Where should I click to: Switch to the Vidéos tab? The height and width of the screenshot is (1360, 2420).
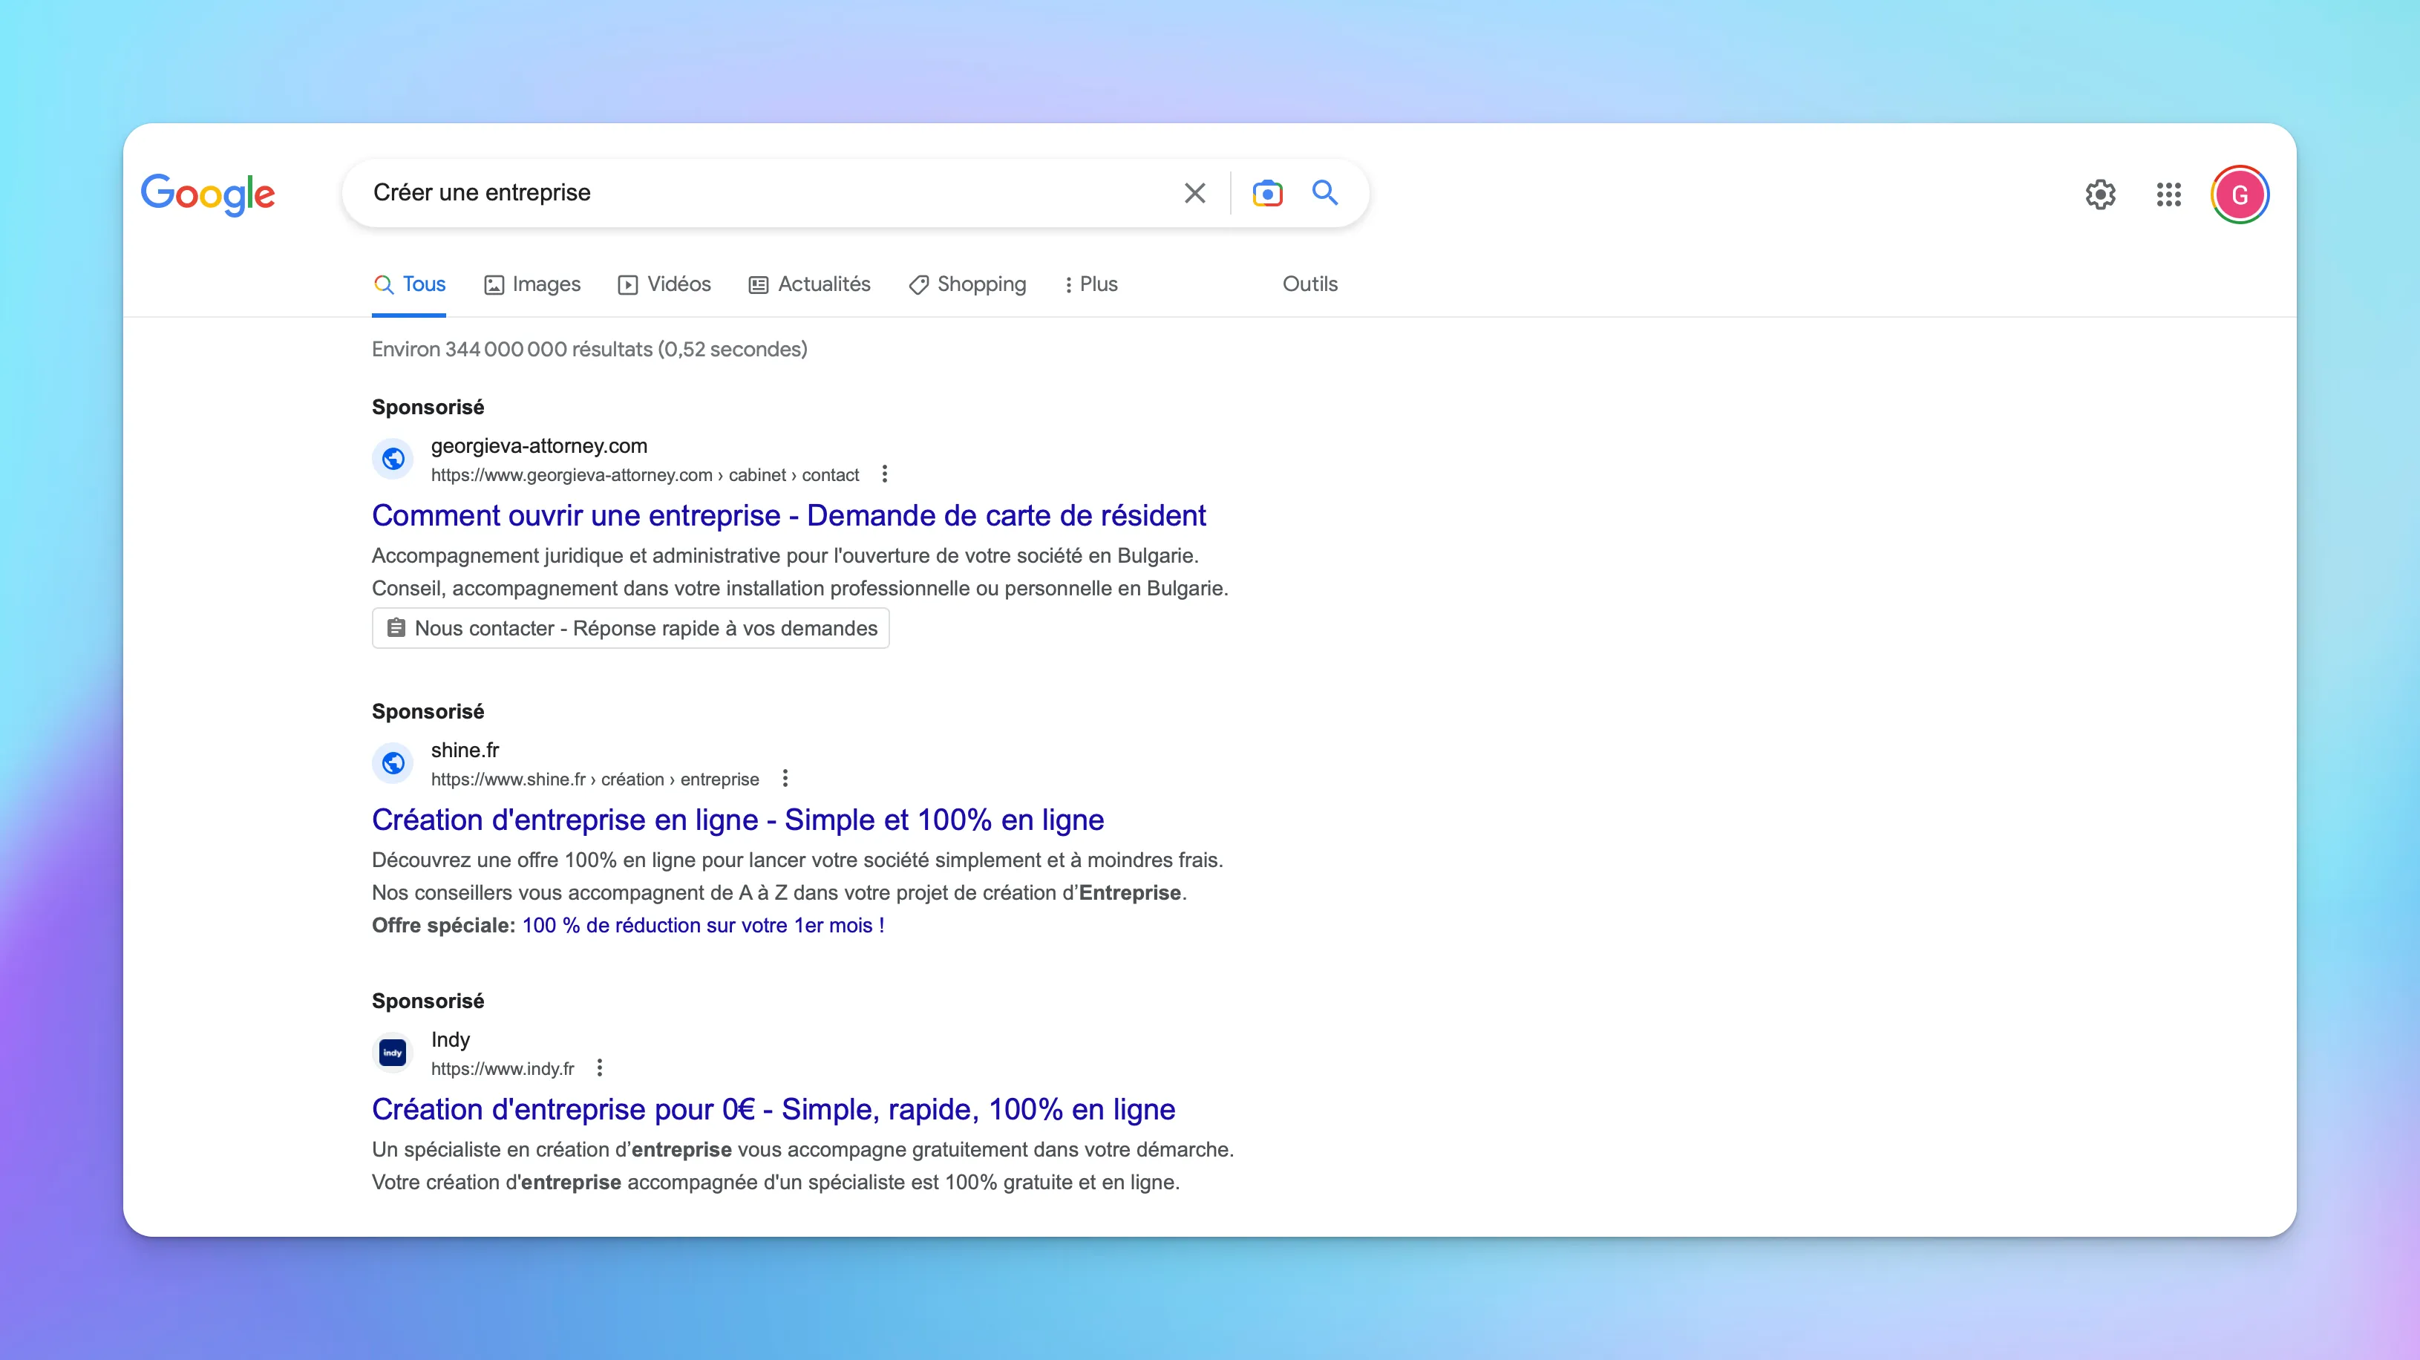(664, 284)
